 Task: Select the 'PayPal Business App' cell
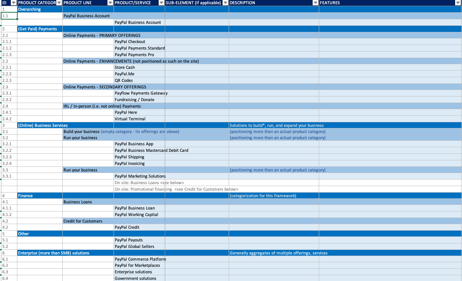[139, 144]
